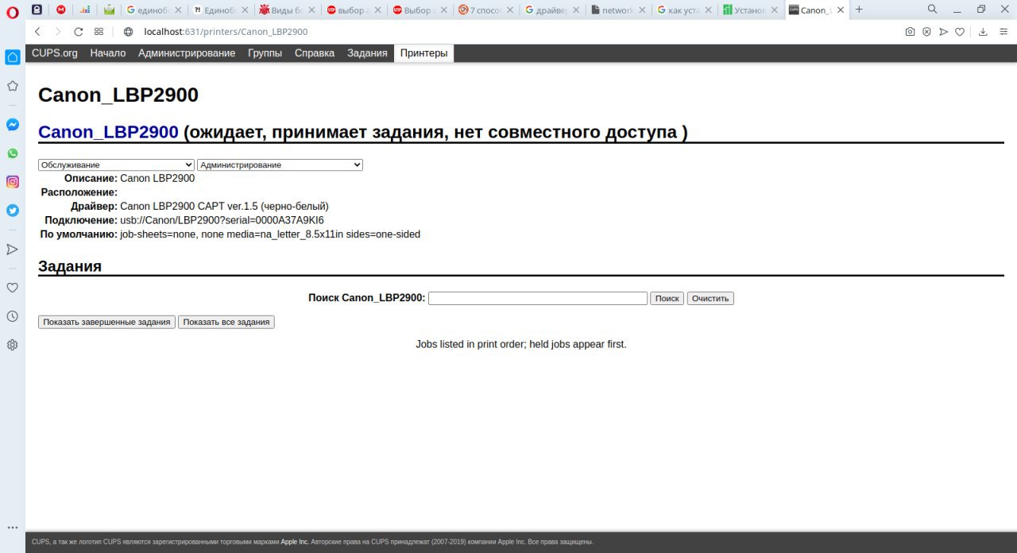Click the address bar URL
The width and height of the screenshot is (1017, 553).
tap(226, 32)
